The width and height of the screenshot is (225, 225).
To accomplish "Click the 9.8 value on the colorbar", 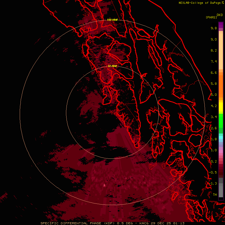I will [214, 28].
